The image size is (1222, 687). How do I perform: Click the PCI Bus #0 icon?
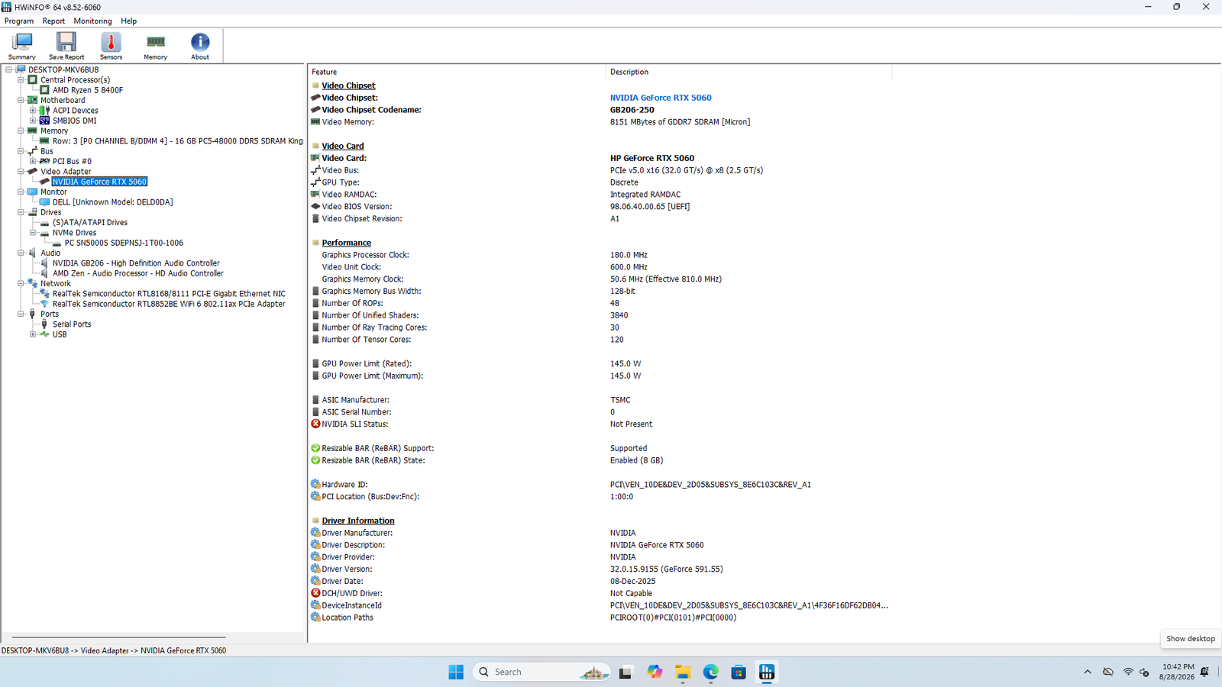pyautogui.click(x=44, y=161)
